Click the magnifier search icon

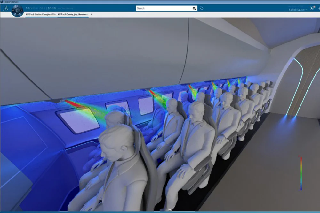click(194, 8)
